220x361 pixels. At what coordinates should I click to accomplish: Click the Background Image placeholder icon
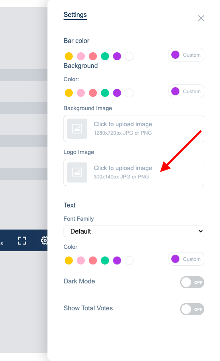[x=77, y=129]
